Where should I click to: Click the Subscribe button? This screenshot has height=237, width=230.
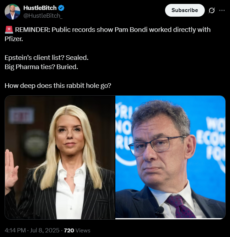pyautogui.click(x=185, y=10)
